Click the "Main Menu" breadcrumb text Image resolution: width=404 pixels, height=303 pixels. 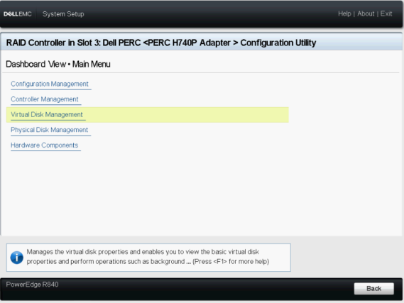click(x=91, y=64)
